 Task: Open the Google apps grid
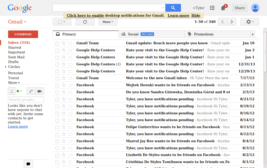click(212, 8)
